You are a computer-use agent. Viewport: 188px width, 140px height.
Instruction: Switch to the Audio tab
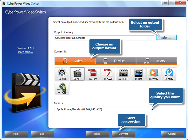pos(157,61)
